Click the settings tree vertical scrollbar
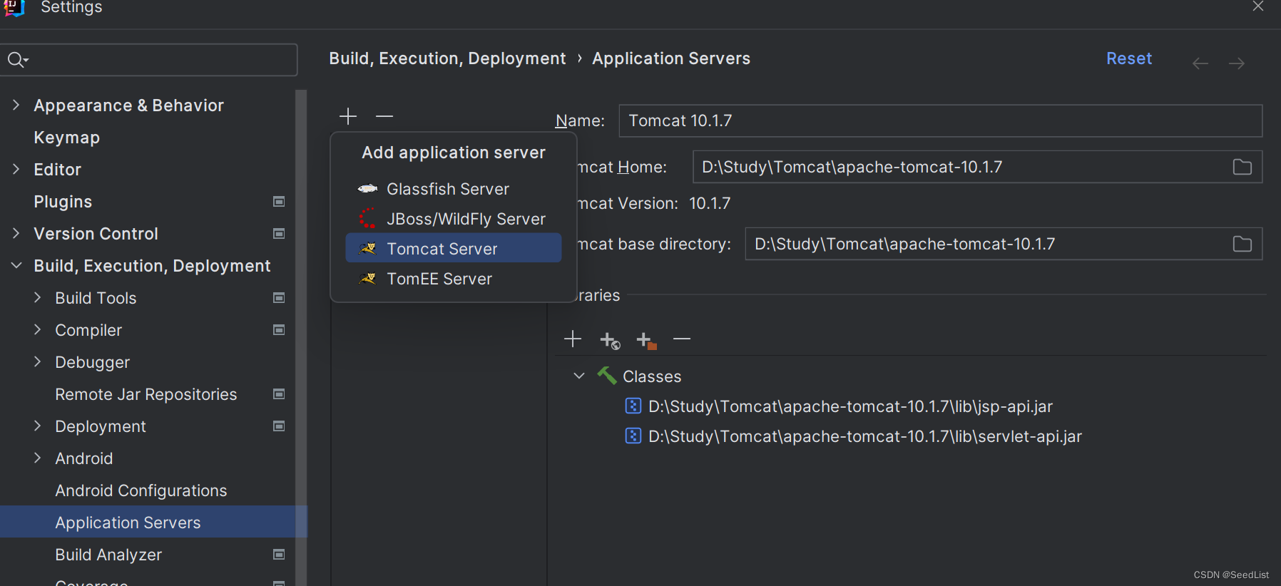Viewport: 1281px width, 586px height. (301, 338)
